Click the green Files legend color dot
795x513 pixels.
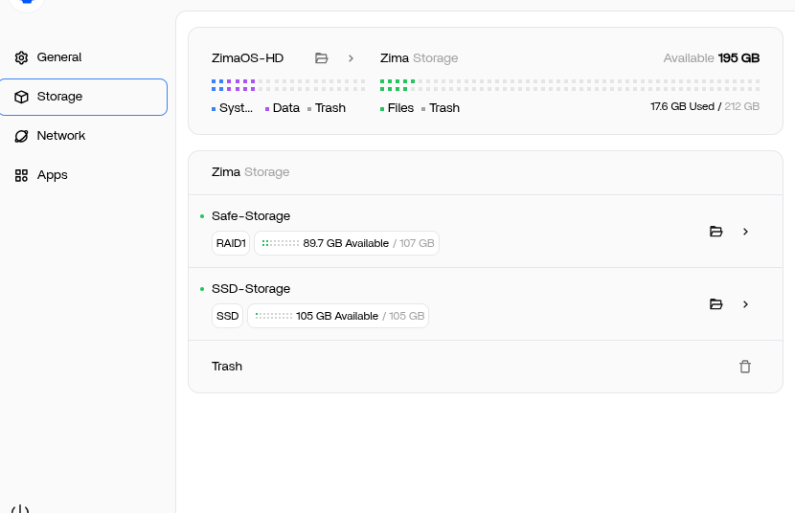click(x=382, y=109)
